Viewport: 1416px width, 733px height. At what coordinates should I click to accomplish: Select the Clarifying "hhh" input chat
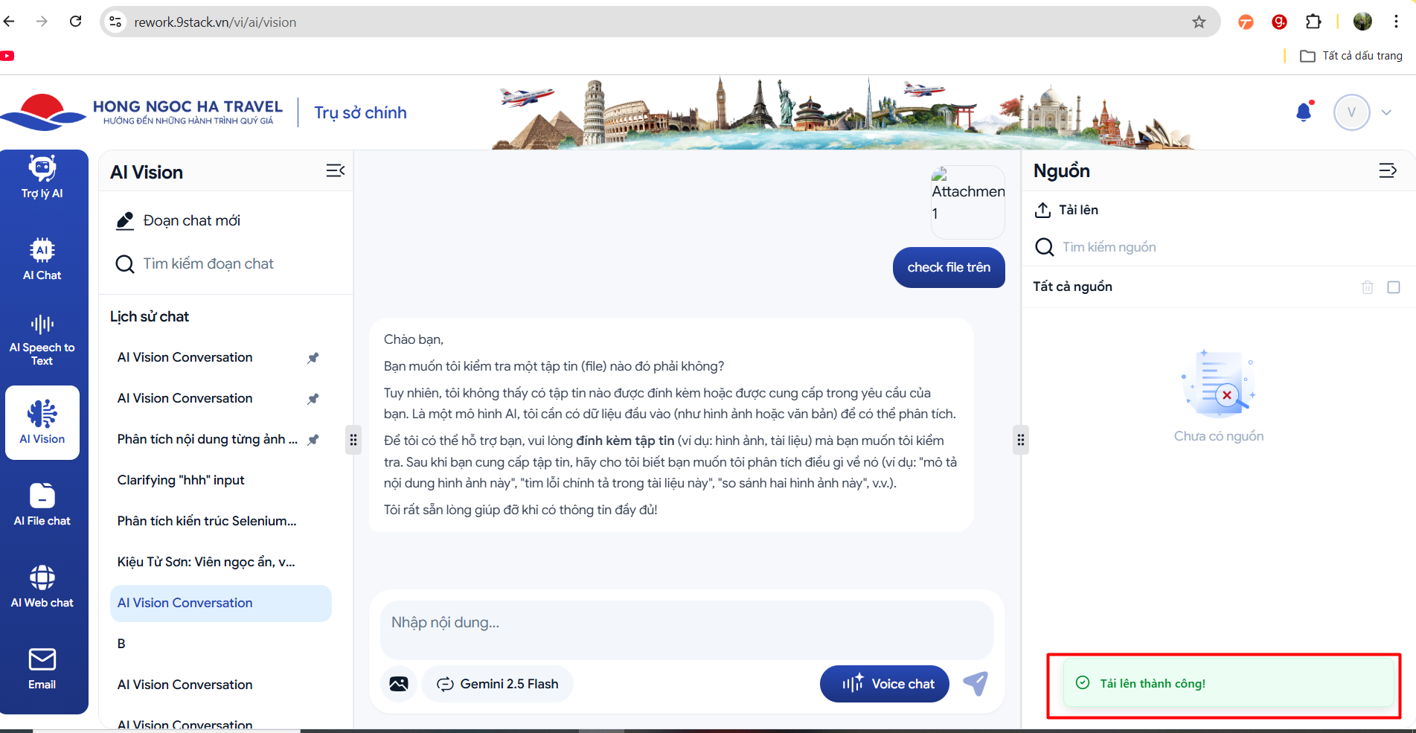(181, 480)
